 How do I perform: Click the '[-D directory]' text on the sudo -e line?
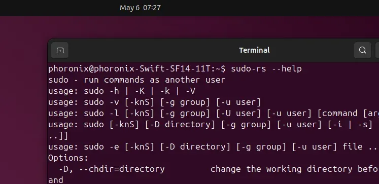tap(195, 146)
